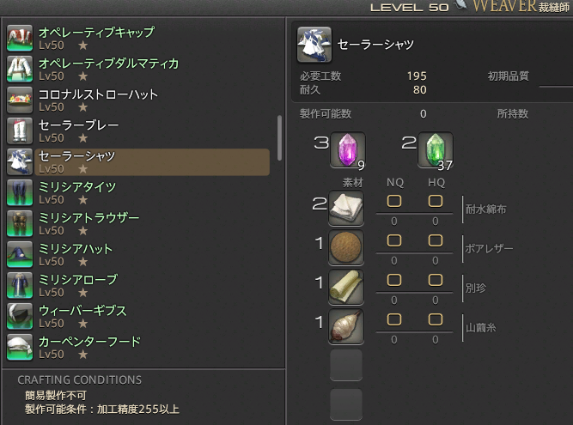Select the カーペンターフード recipe
Viewport: 573px width, 425px height.
point(138,347)
